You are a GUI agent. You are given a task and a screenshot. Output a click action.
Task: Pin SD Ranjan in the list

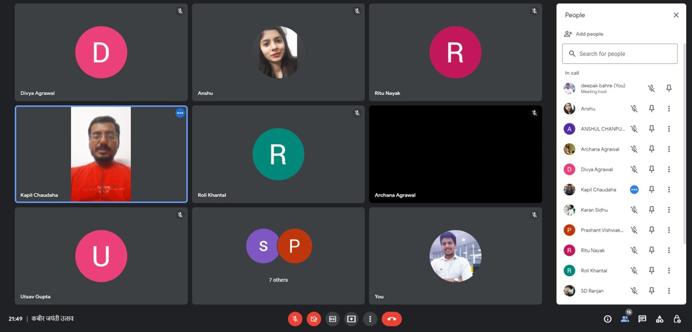pos(651,291)
